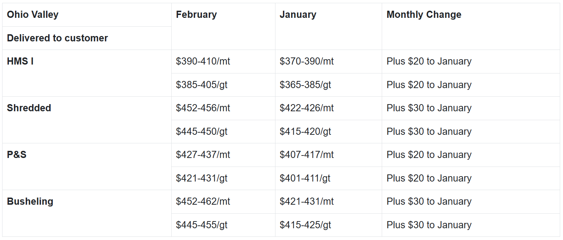Select the $415-425/gt January price
This screenshot has height=240, width=563.
point(305,225)
